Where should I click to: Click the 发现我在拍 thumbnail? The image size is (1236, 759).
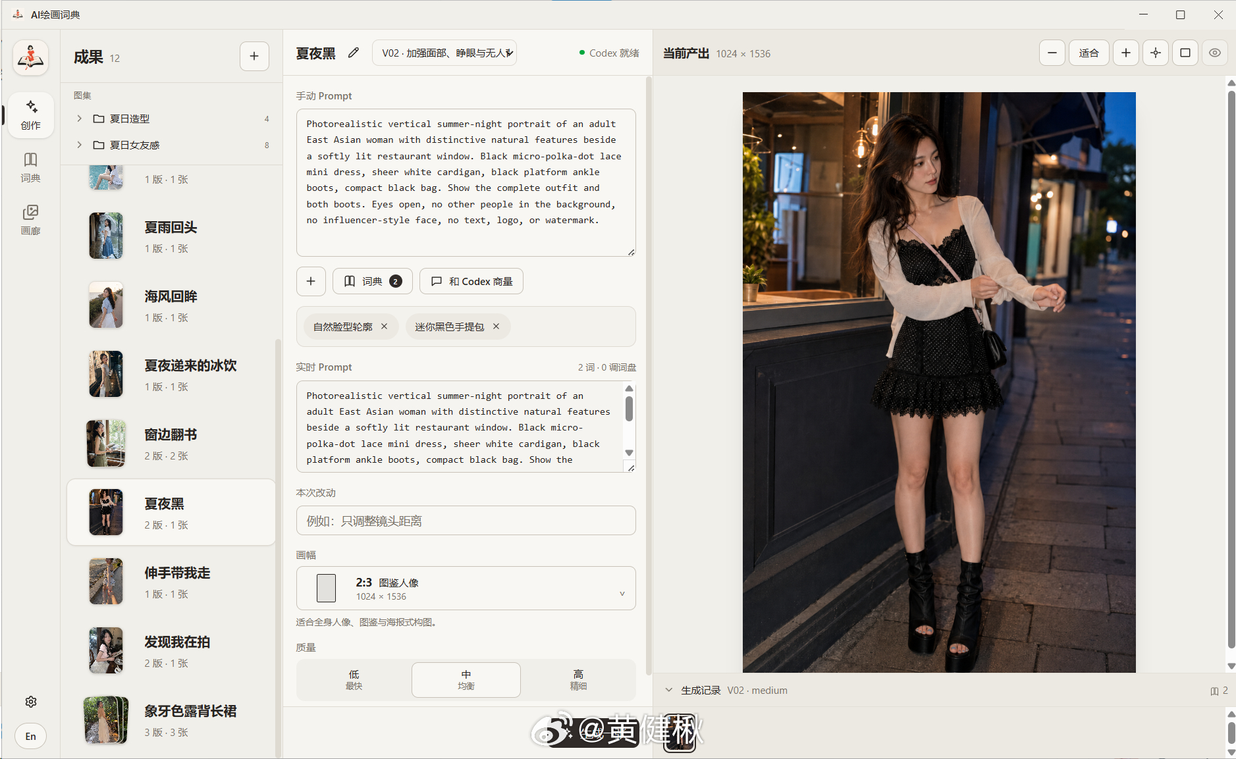click(x=106, y=650)
